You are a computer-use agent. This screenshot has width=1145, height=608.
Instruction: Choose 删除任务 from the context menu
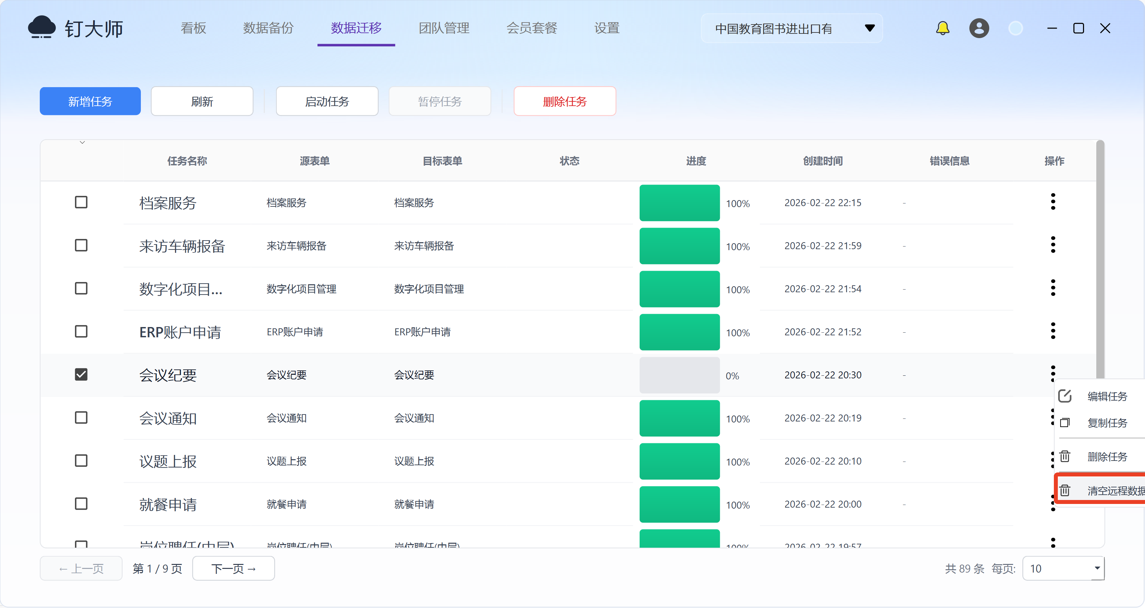(1100, 457)
